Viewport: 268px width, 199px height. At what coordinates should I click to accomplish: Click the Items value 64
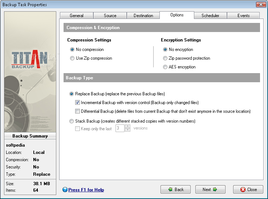point(36,190)
